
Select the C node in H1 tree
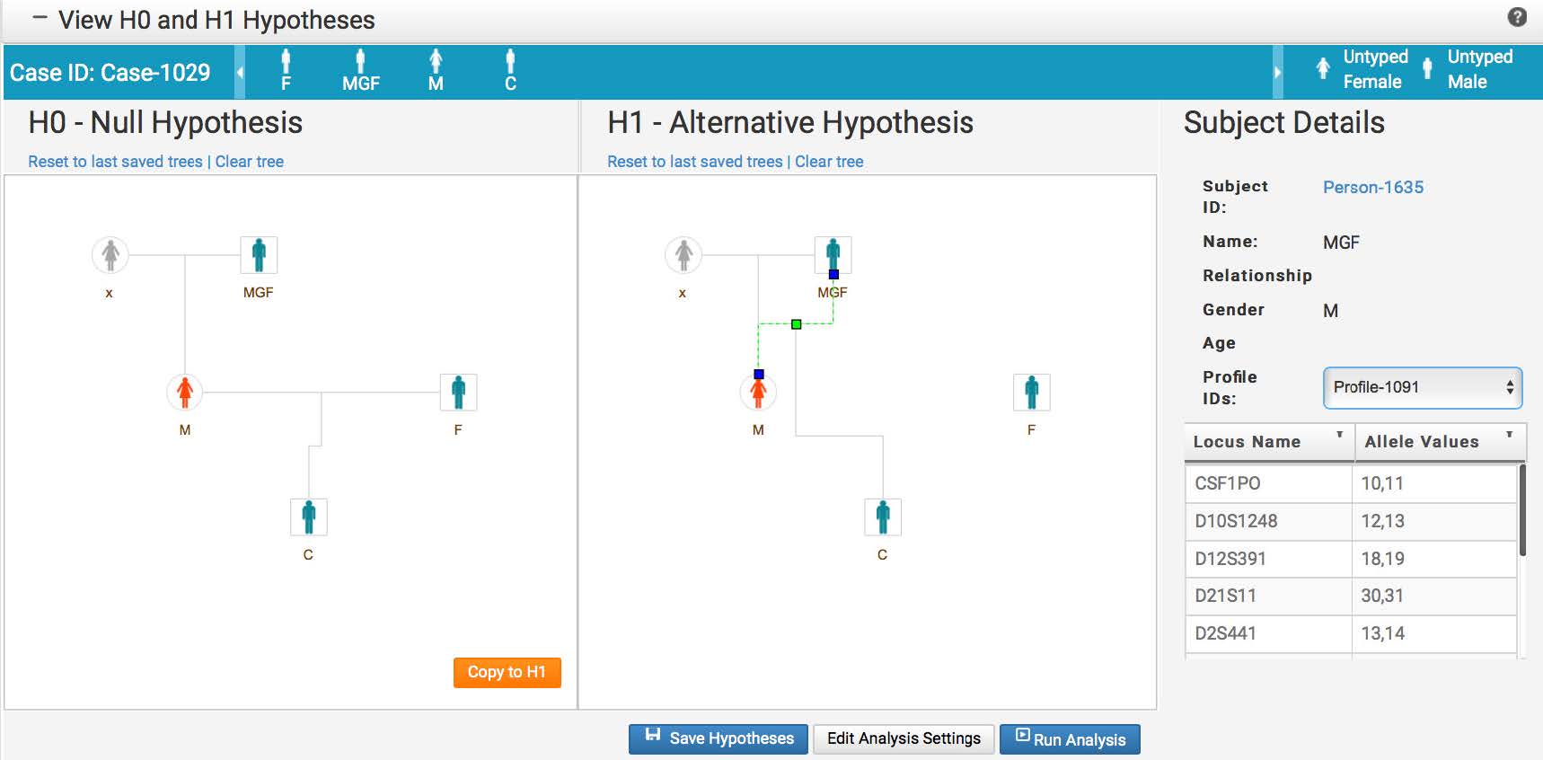883,517
